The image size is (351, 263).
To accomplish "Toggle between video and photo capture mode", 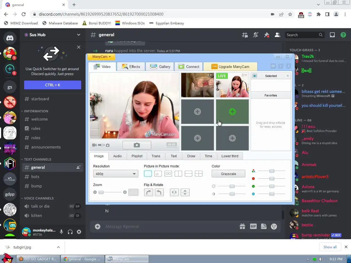I will (101, 145).
